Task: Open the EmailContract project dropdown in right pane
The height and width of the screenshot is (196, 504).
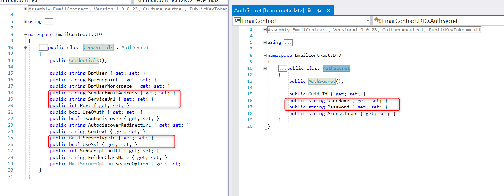Action: [x=368, y=21]
